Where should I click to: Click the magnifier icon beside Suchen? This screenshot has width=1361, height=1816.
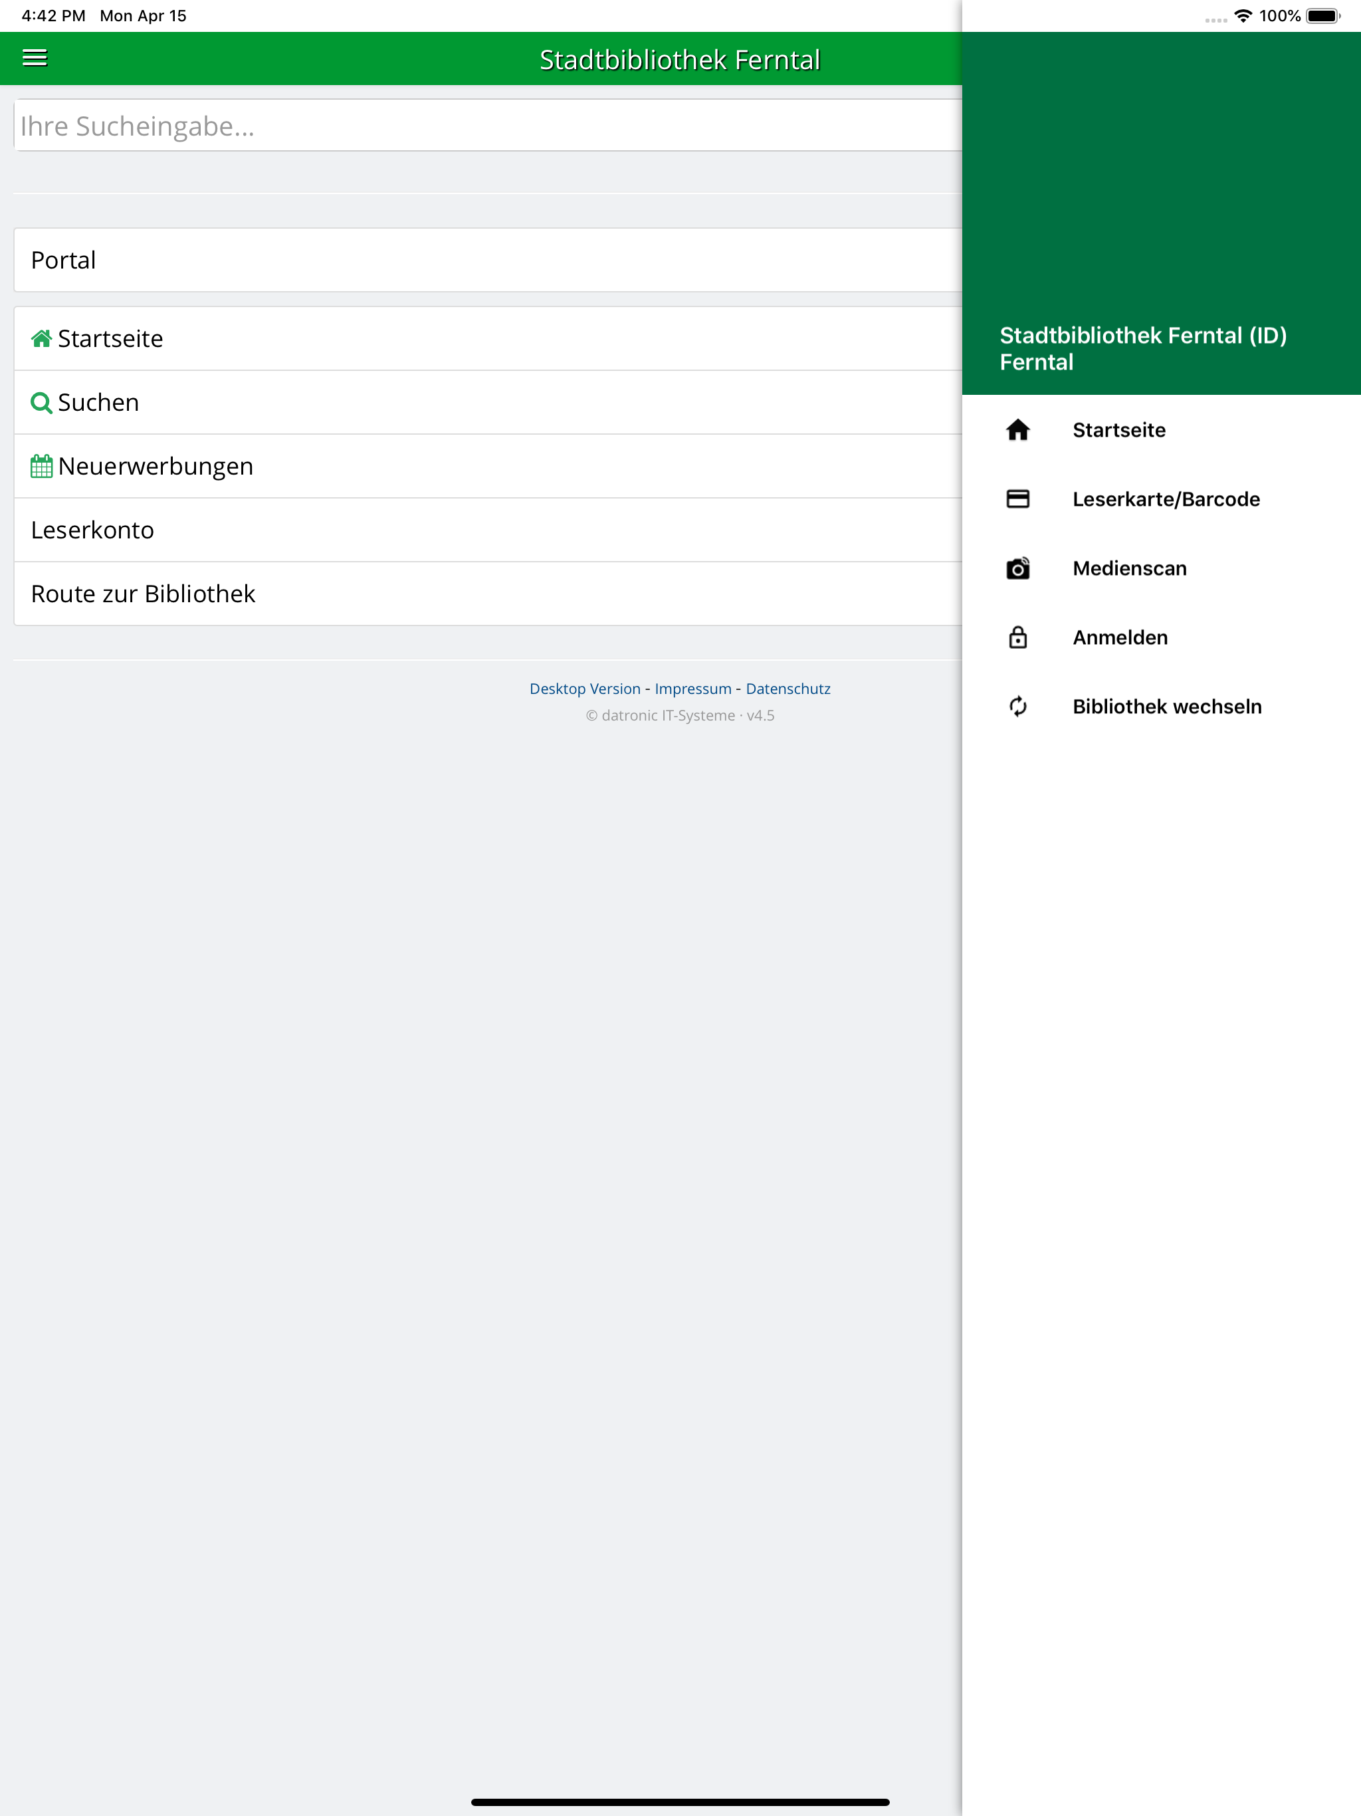coord(41,402)
